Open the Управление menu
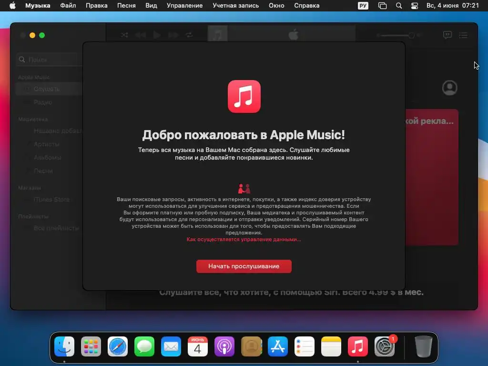 click(x=184, y=6)
